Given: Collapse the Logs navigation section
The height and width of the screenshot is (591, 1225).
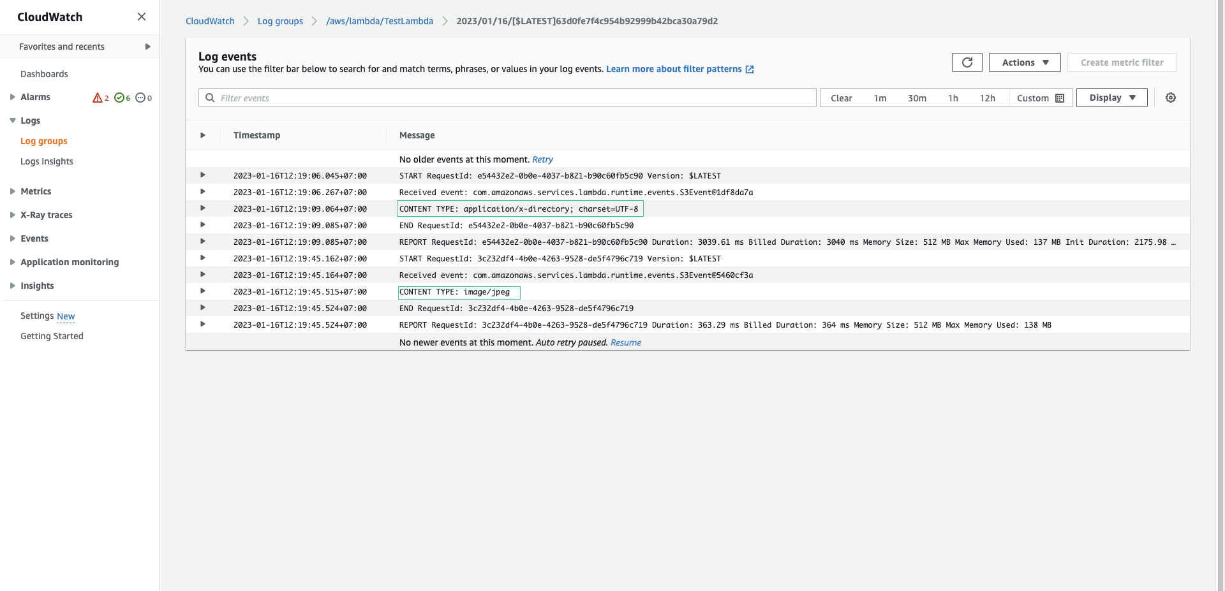Looking at the screenshot, I should [x=12, y=120].
